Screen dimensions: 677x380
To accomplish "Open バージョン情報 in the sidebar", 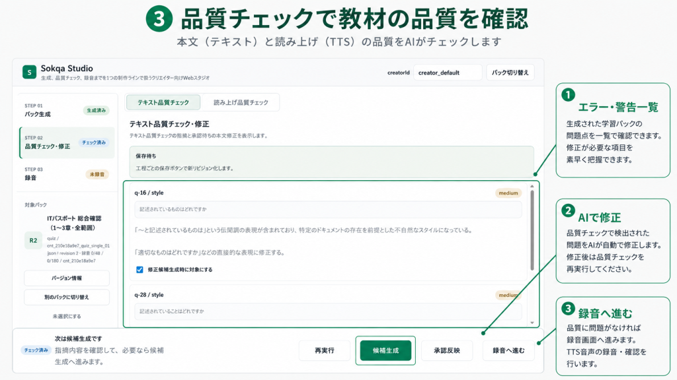I will (x=67, y=278).
